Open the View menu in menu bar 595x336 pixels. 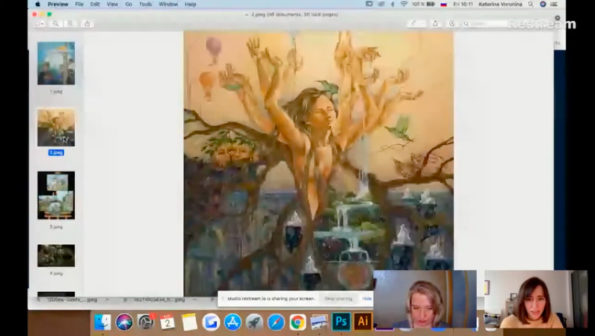pos(112,4)
